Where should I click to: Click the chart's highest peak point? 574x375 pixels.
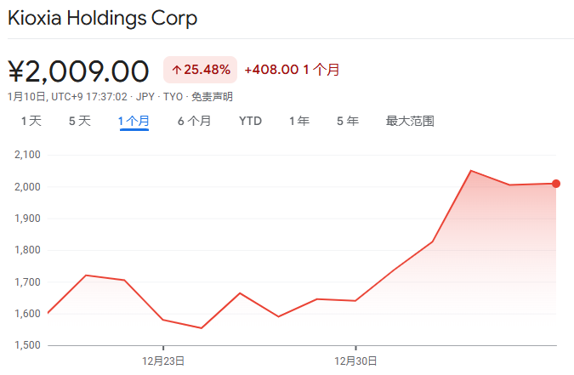click(471, 171)
